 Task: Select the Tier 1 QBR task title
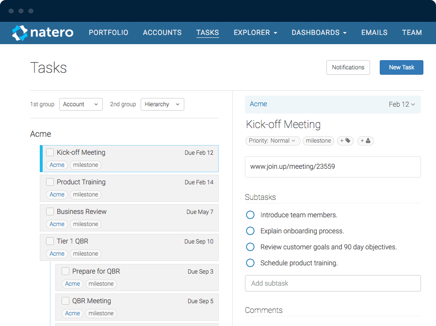click(x=72, y=241)
